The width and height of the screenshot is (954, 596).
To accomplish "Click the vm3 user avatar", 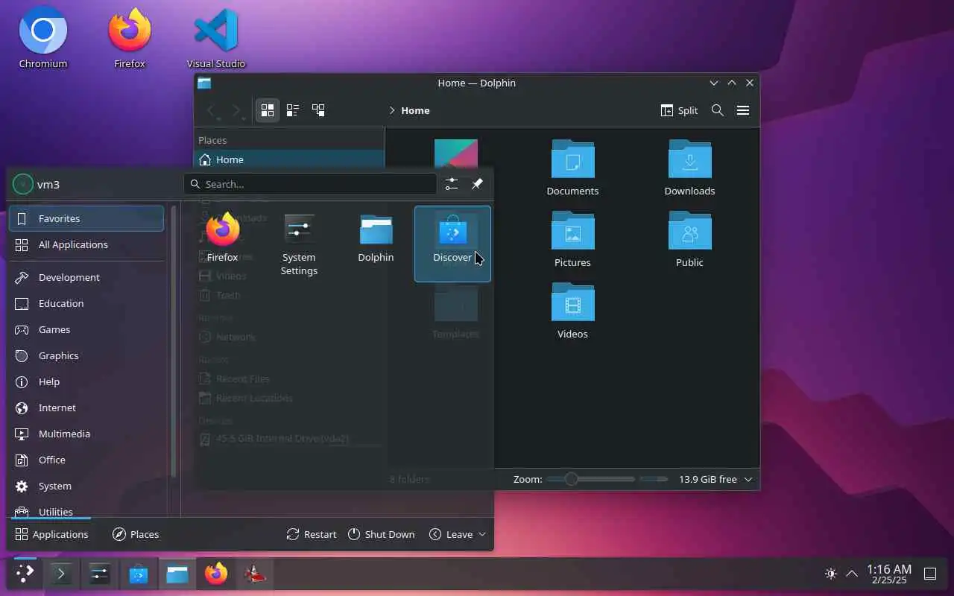I will click(x=23, y=184).
